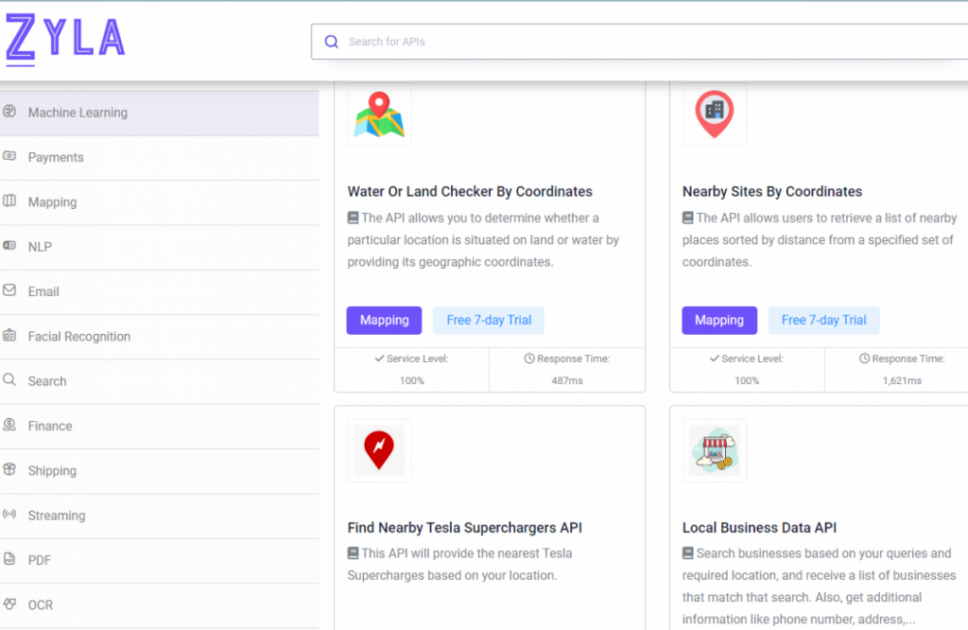Click Response Time clock icon on Water Or Land card
Image resolution: width=968 pixels, height=630 pixels.
coord(529,359)
